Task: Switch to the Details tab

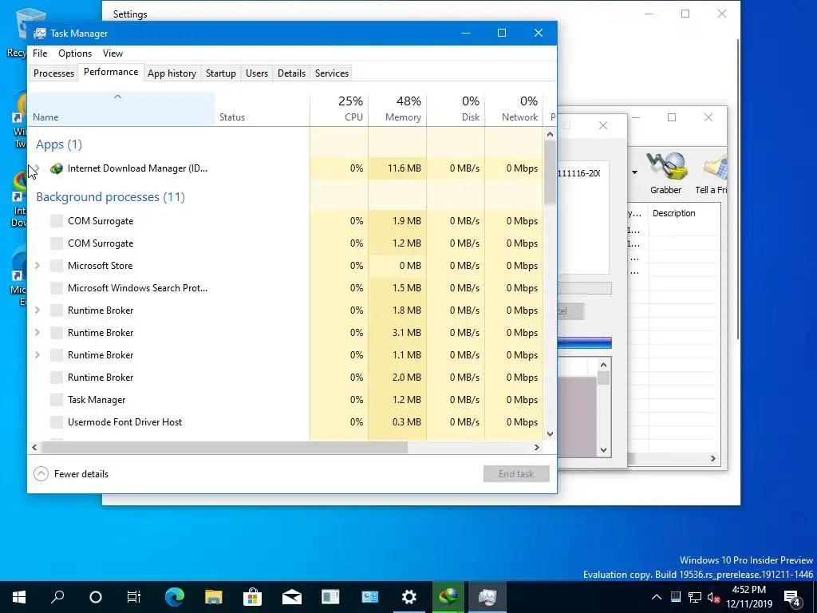Action: click(291, 73)
